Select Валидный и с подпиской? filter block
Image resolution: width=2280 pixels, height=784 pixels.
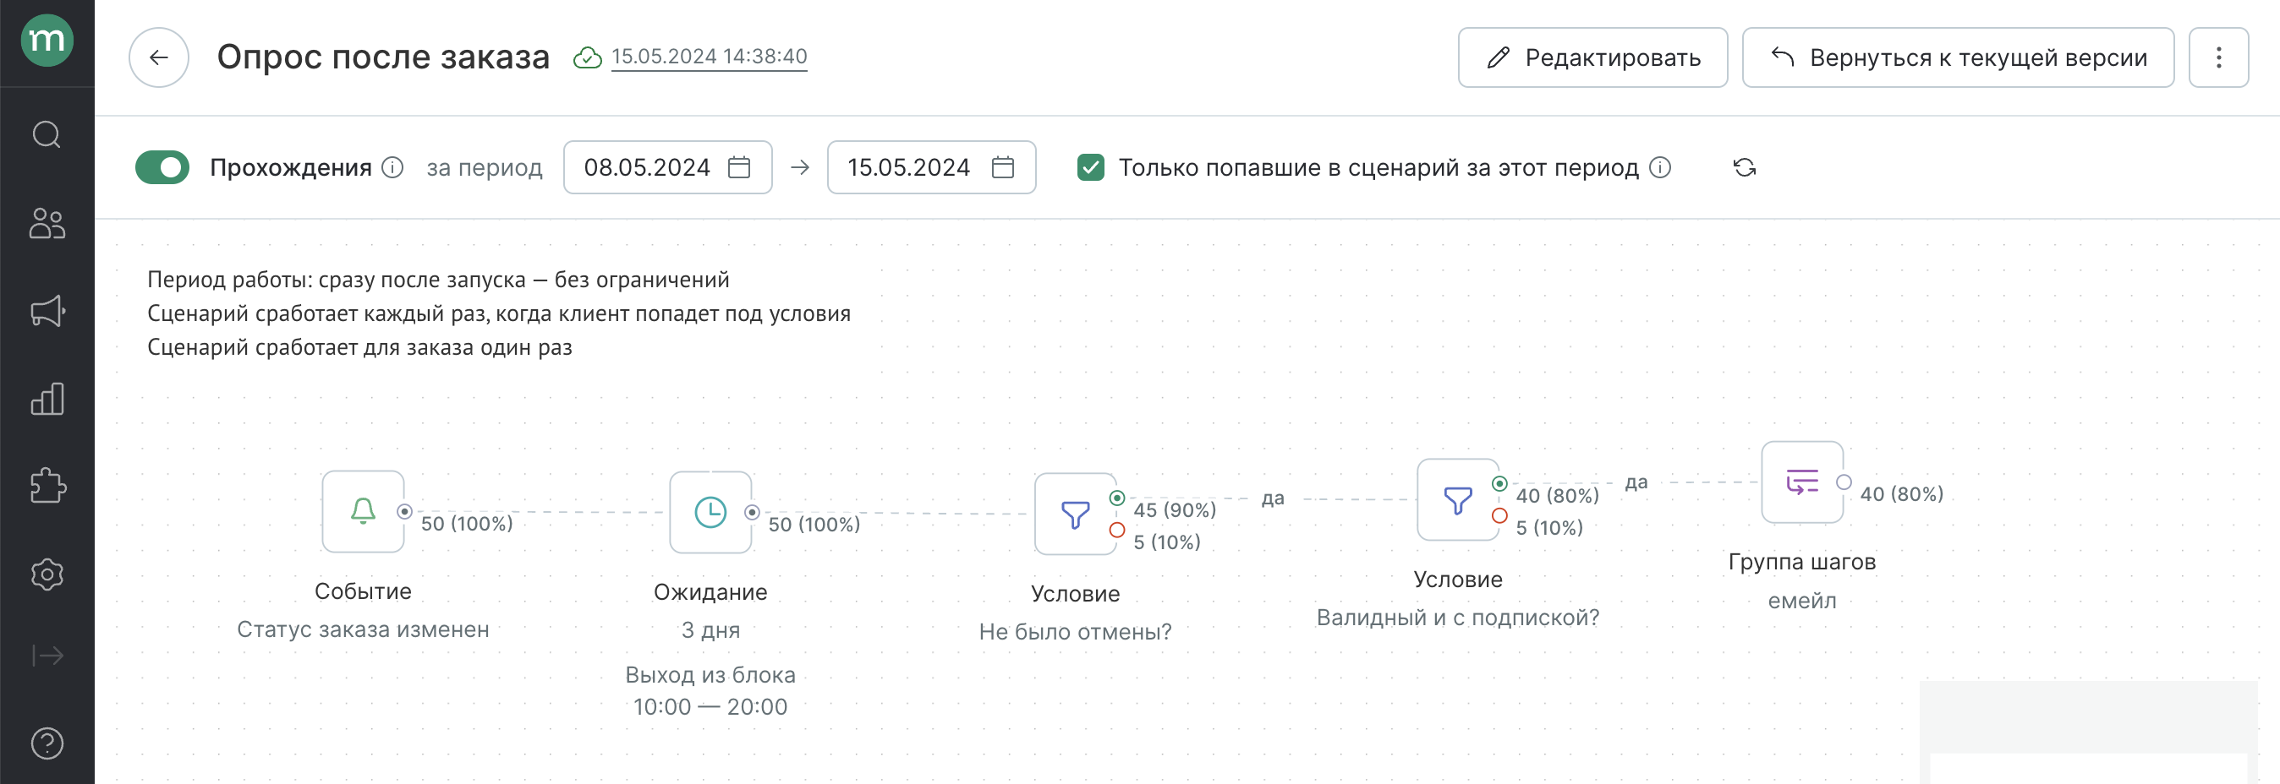(x=1458, y=499)
